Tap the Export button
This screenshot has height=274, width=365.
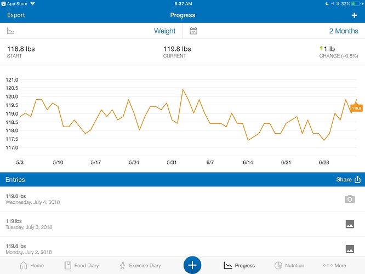[x=16, y=15]
